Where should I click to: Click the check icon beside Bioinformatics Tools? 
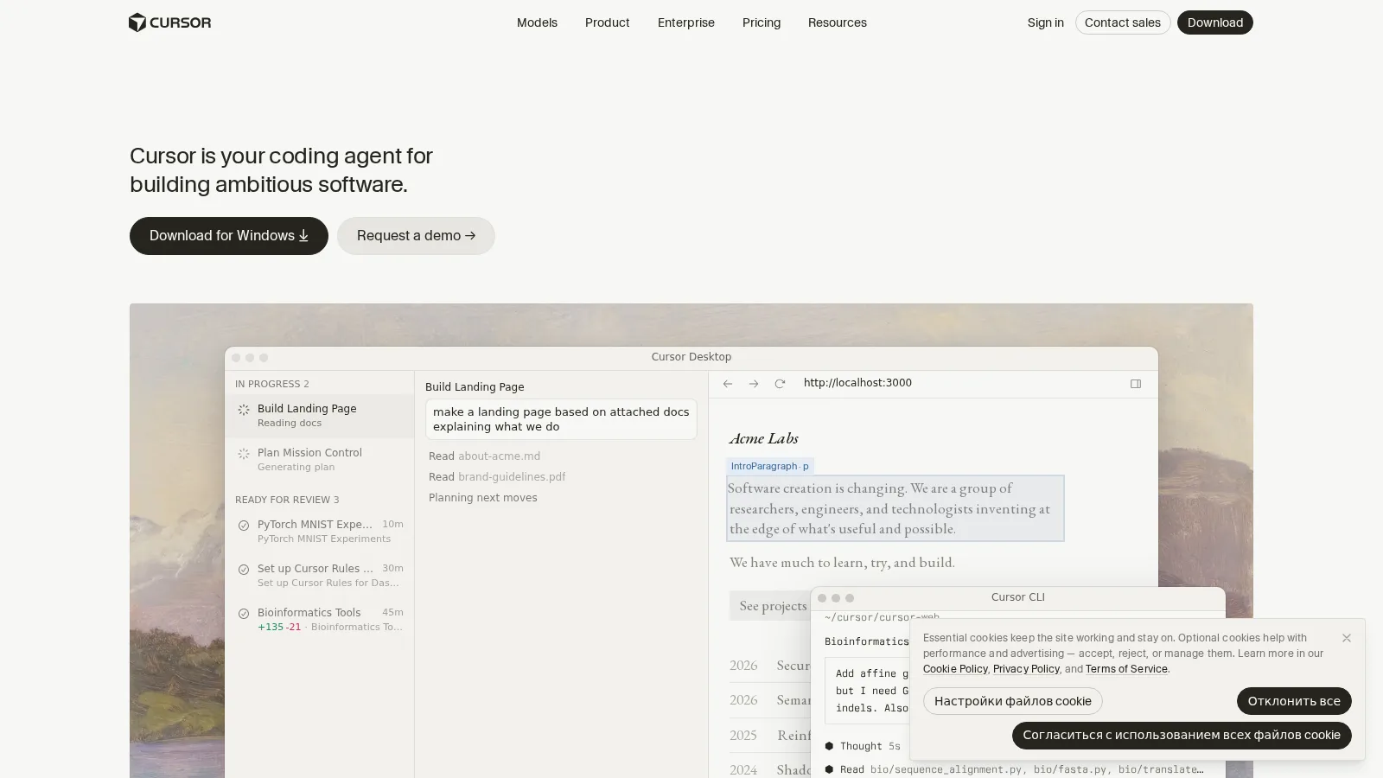pyautogui.click(x=244, y=614)
